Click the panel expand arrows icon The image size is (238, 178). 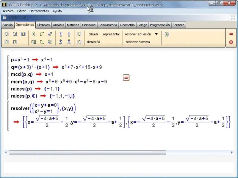(233, 18)
